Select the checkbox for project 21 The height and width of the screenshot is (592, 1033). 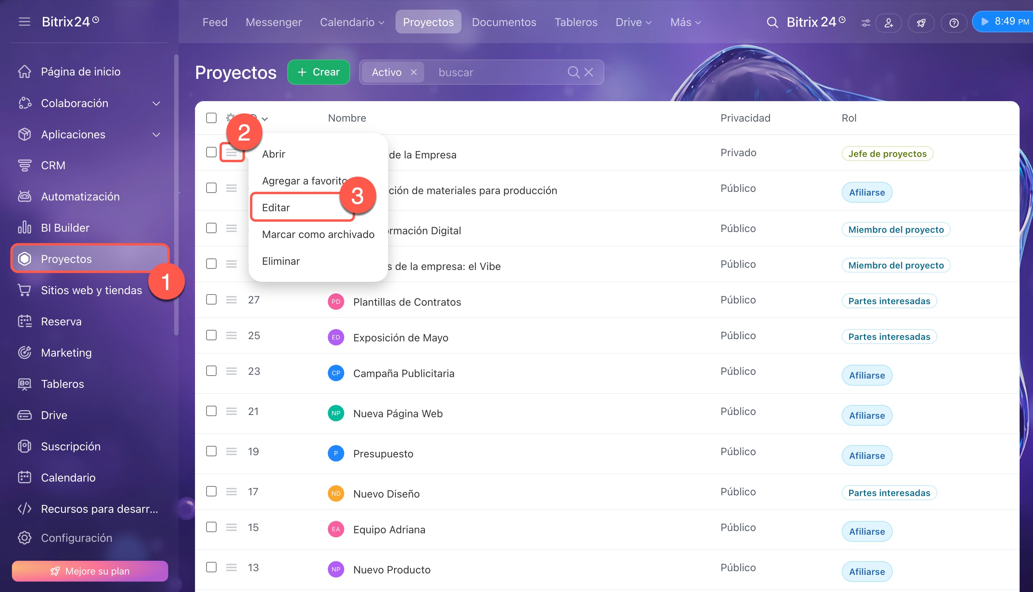tap(211, 411)
